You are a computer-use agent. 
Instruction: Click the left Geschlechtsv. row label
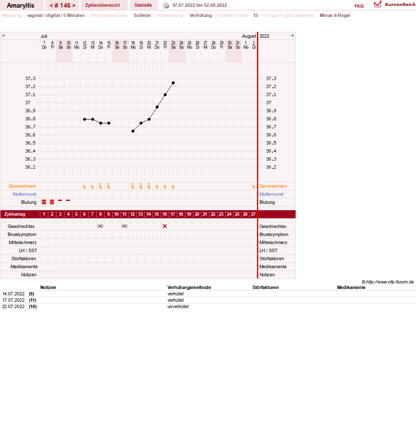click(x=22, y=226)
